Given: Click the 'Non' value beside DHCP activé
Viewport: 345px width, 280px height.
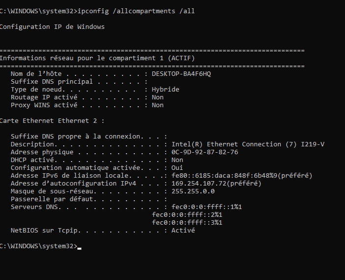Looking at the screenshot, I should pos(177,160).
